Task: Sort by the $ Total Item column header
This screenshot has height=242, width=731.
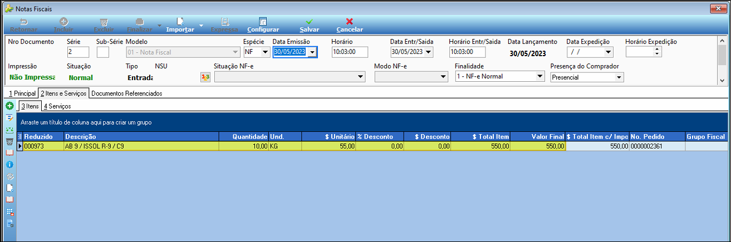Action: click(x=480, y=136)
